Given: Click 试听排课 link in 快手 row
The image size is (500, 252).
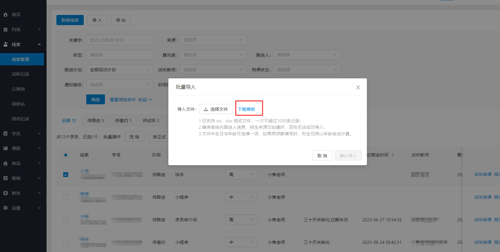Looking at the screenshot, I should [483, 174].
